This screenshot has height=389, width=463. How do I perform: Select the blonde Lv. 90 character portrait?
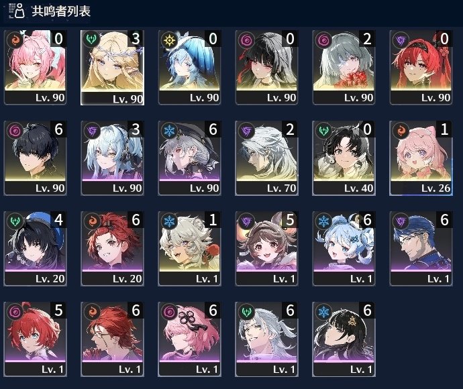coord(113,68)
